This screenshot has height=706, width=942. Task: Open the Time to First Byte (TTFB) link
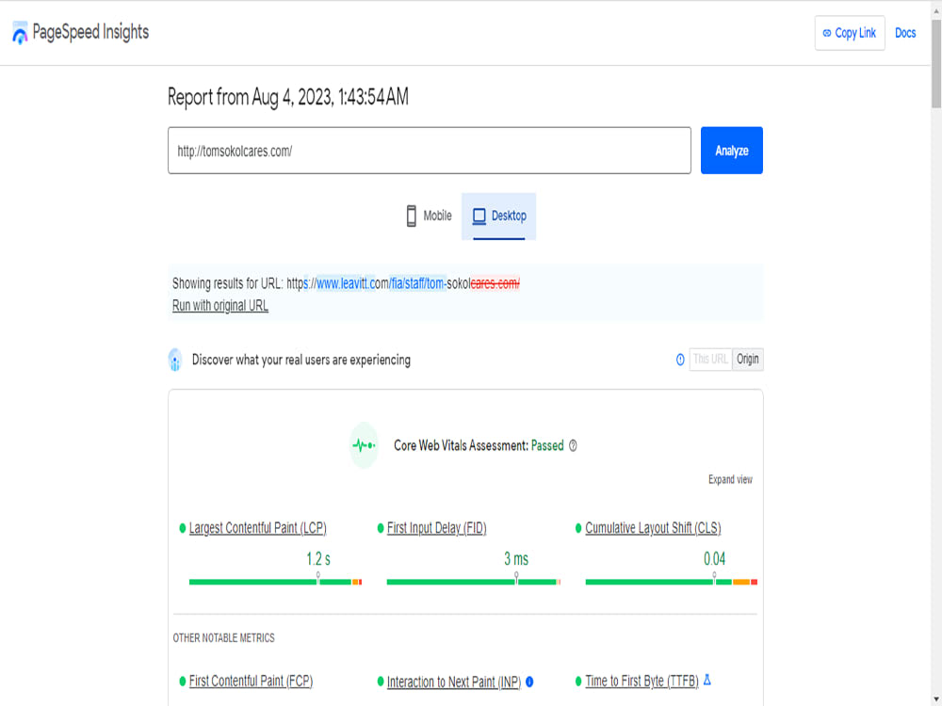coord(642,682)
